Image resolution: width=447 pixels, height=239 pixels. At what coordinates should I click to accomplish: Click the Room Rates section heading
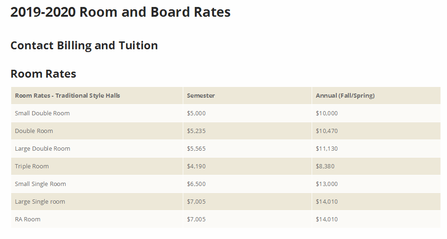(x=43, y=74)
